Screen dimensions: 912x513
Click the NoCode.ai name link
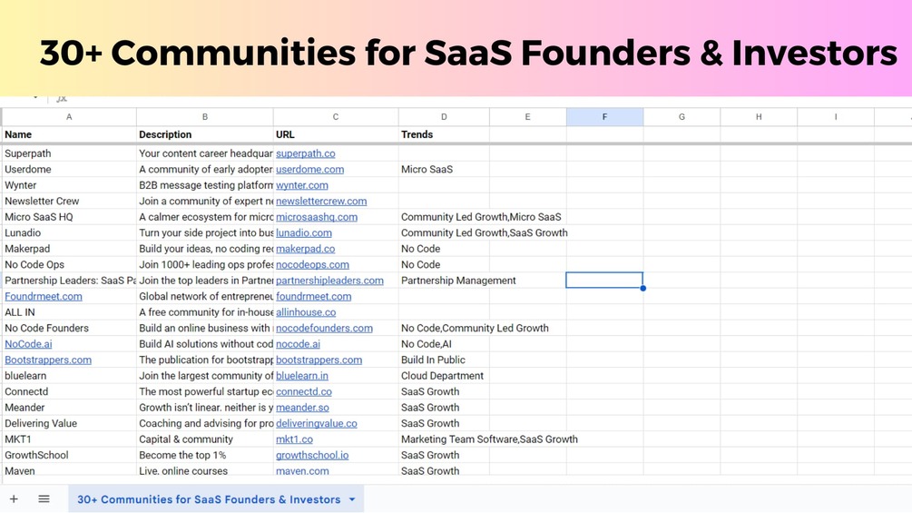click(28, 344)
